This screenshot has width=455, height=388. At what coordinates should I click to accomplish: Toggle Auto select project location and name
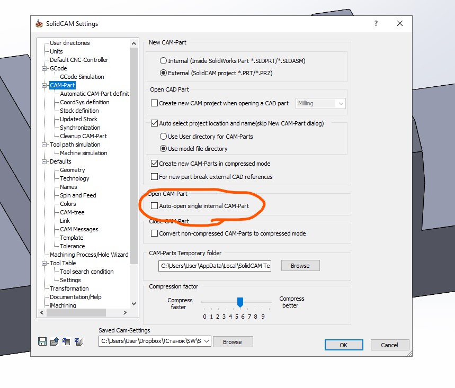point(154,123)
